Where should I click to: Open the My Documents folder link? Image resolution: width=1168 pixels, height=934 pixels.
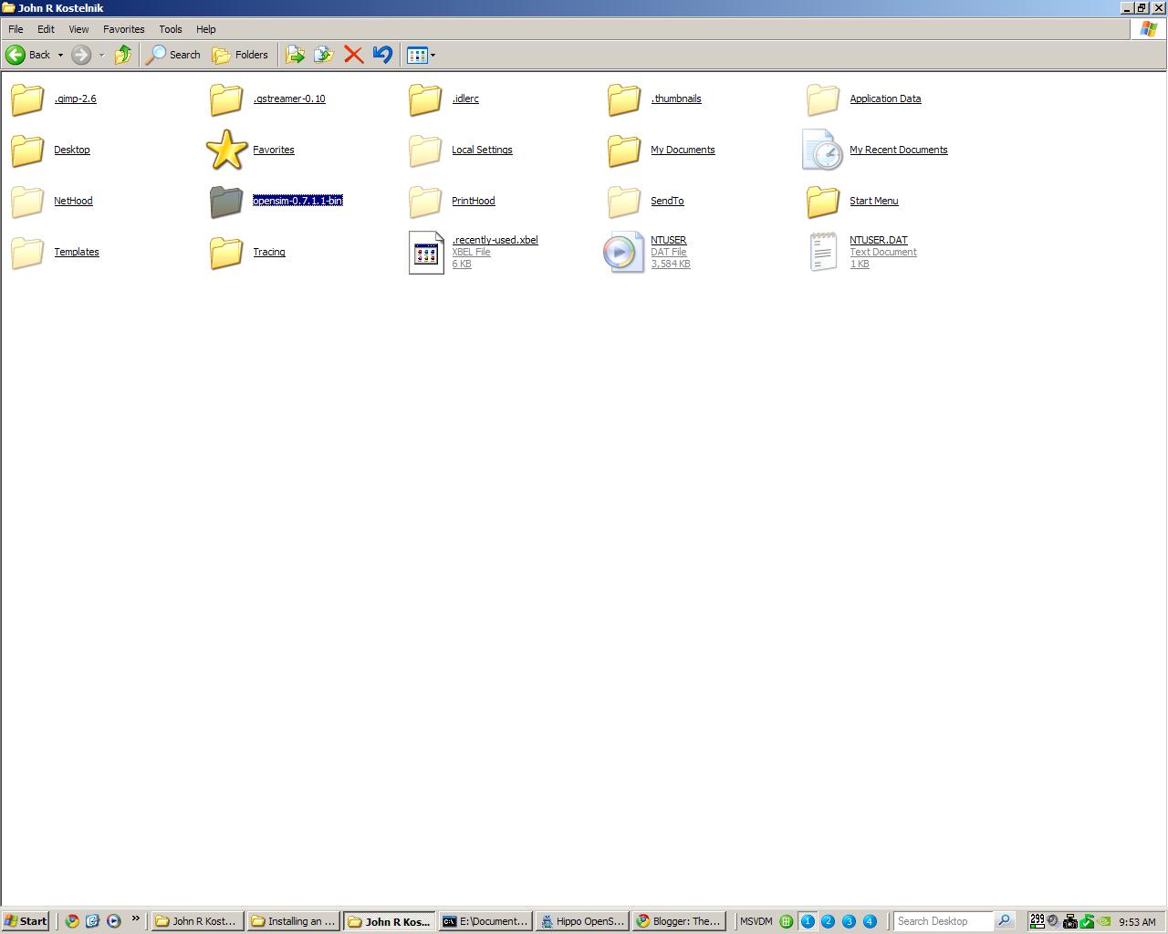pos(683,150)
